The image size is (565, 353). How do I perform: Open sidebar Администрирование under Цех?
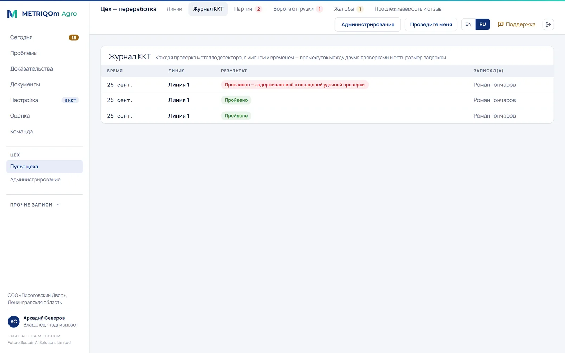(x=35, y=179)
